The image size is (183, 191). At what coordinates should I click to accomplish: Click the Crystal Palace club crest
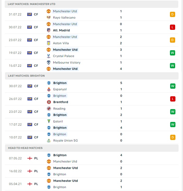(49, 56)
